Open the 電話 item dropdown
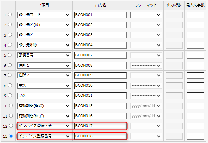Screen dimensions: 208x143 coord(44,85)
